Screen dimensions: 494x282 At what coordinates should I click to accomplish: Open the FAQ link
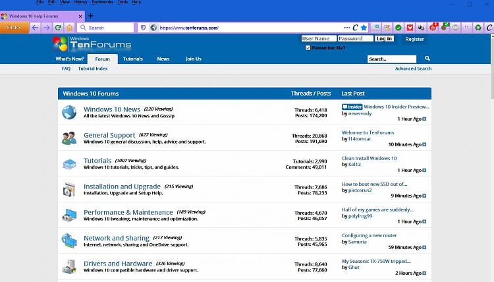pyautogui.click(x=66, y=69)
